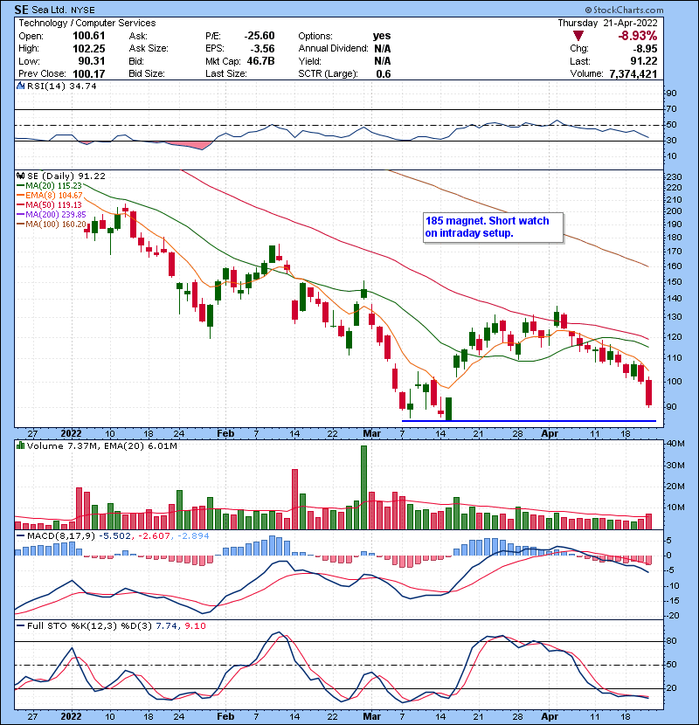This screenshot has height=725, width=699.
Task: Click the volume bars icon beside Volume label
Action: click(x=20, y=445)
